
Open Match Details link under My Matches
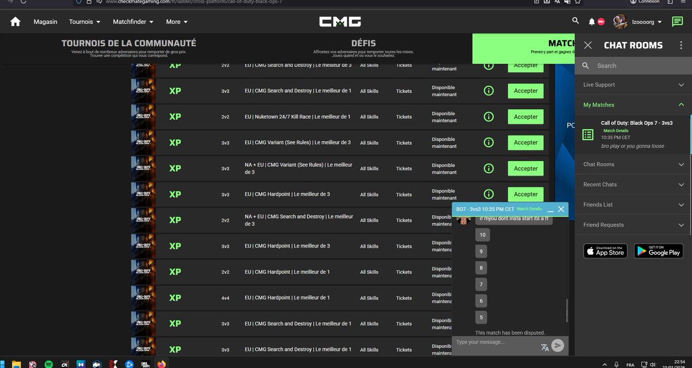coord(616,131)
